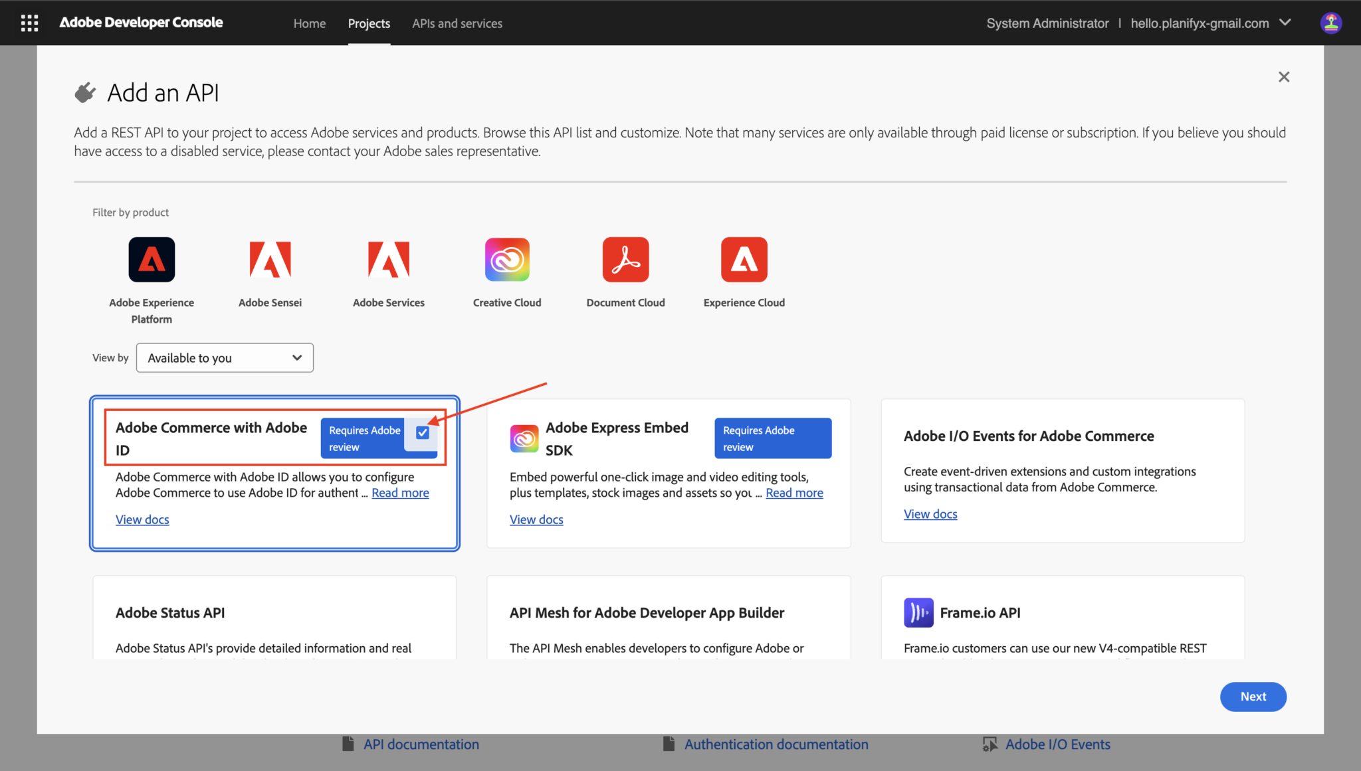Filter by Document Cloud icon

click(625, 260)
